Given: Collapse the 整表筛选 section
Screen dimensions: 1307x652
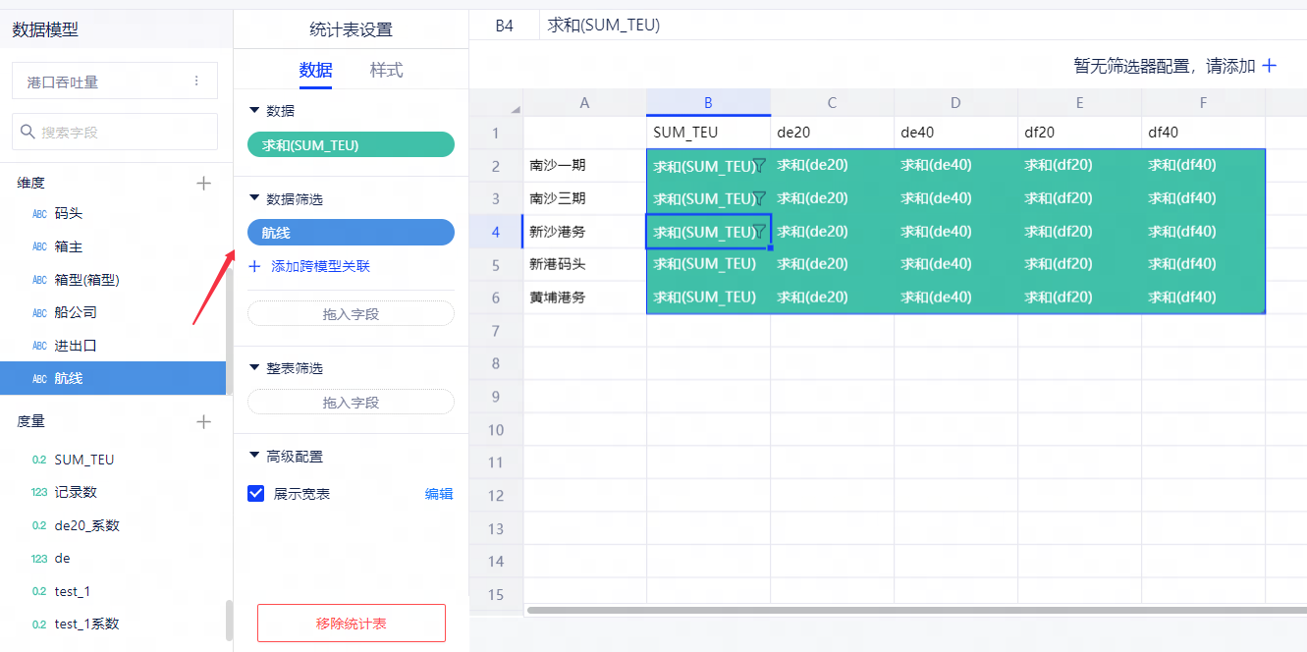Looking at the screenshot, I should [255, 368].
